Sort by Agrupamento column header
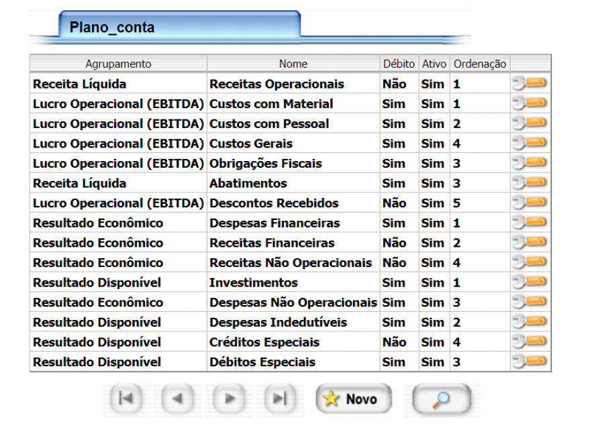The height and width of the screenshot is (434, 604). click(x=118, y=64)
